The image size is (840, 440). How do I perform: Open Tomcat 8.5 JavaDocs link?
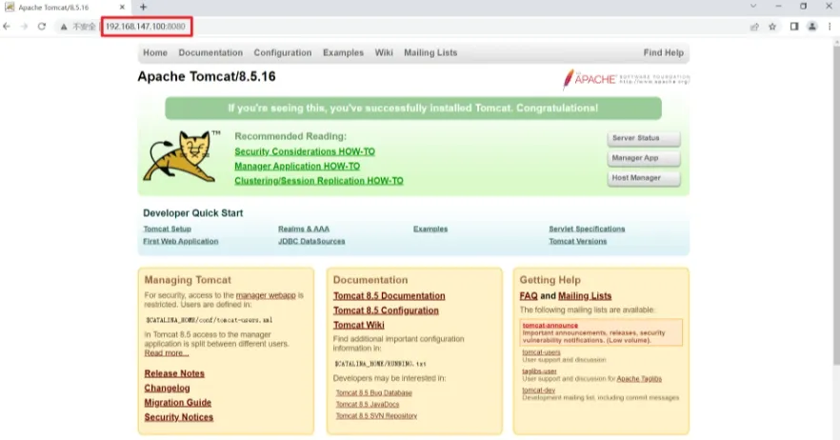(x=368, y=404)
